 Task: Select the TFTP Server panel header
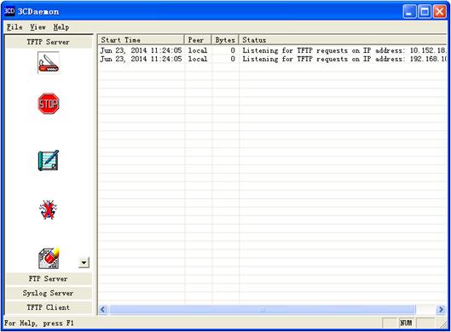49,42
